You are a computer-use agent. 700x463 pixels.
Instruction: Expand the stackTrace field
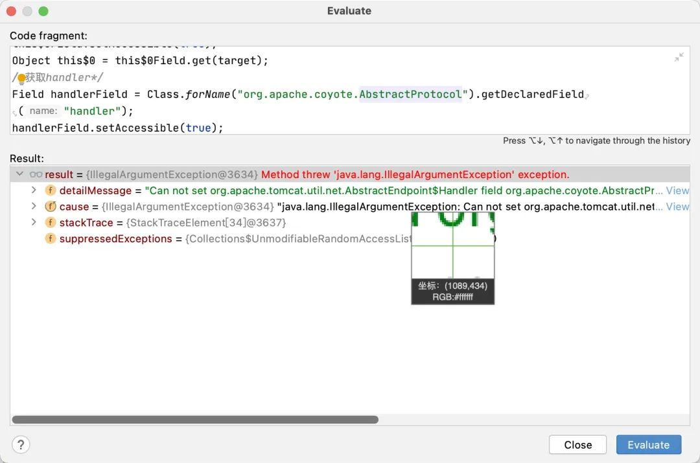34,222
